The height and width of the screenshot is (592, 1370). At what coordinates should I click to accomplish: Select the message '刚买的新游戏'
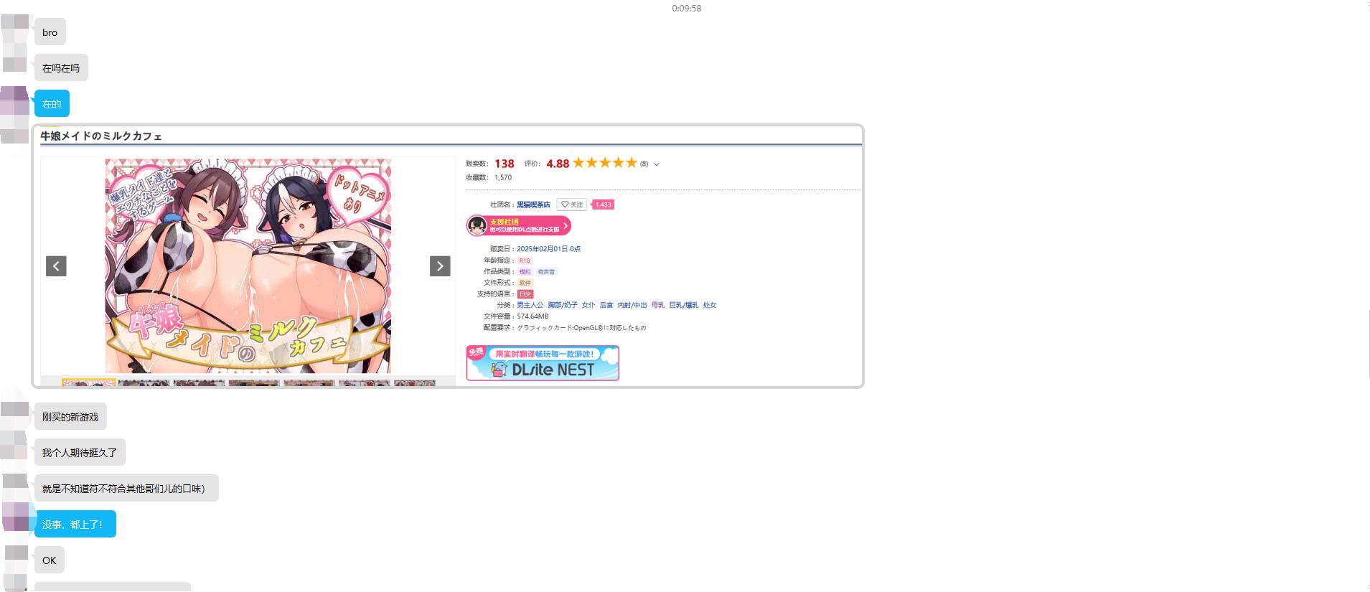[x=70, y=417]
